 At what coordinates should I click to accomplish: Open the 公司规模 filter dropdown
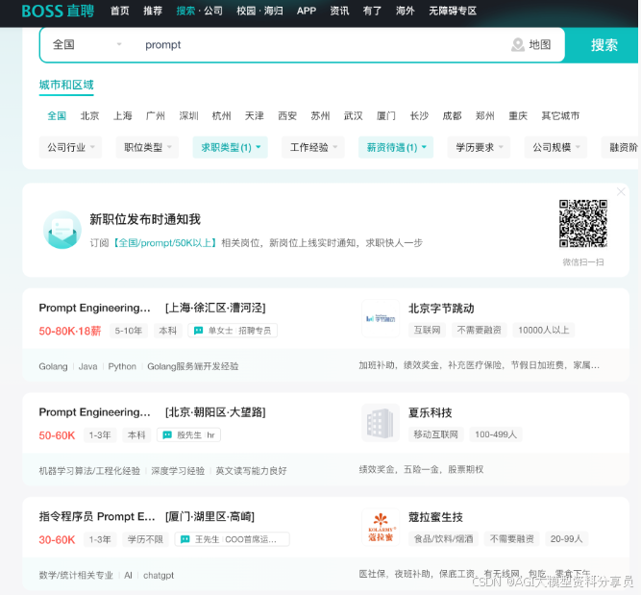(555, 147)
